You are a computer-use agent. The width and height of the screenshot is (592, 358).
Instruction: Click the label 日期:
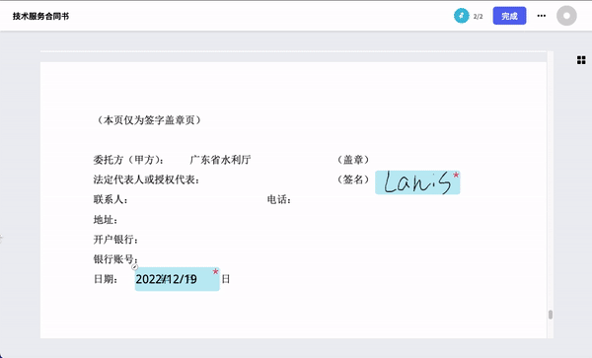pyautogui.click(x=106, y=279)
